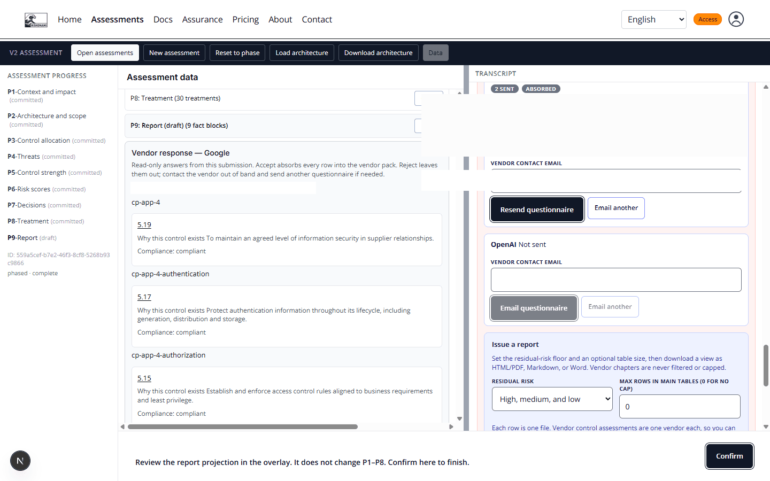Click the round N badge icon
The image size is (770, 481).
20,461
